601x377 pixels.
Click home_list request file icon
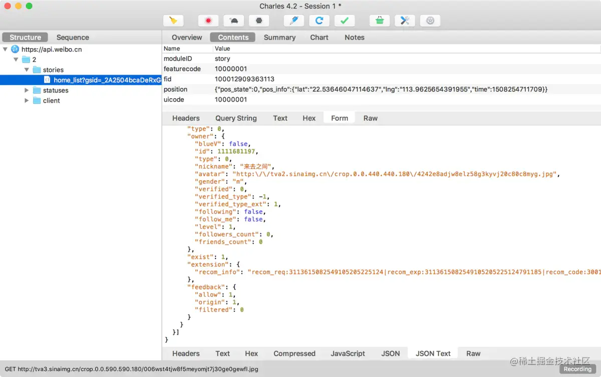(x=47, y=80)
